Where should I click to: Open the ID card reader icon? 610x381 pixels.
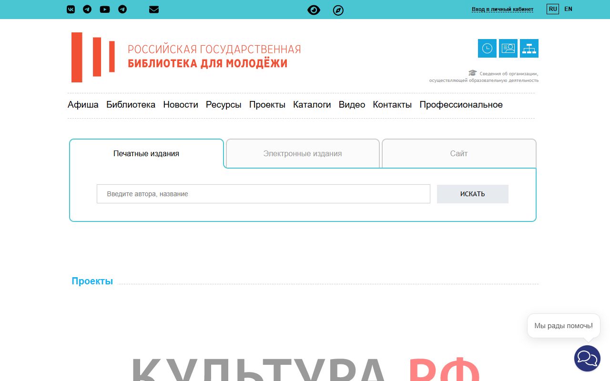coord(508,48)
